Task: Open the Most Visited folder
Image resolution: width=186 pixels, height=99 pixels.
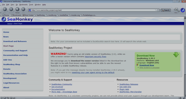Action: (x=28, y=15)
